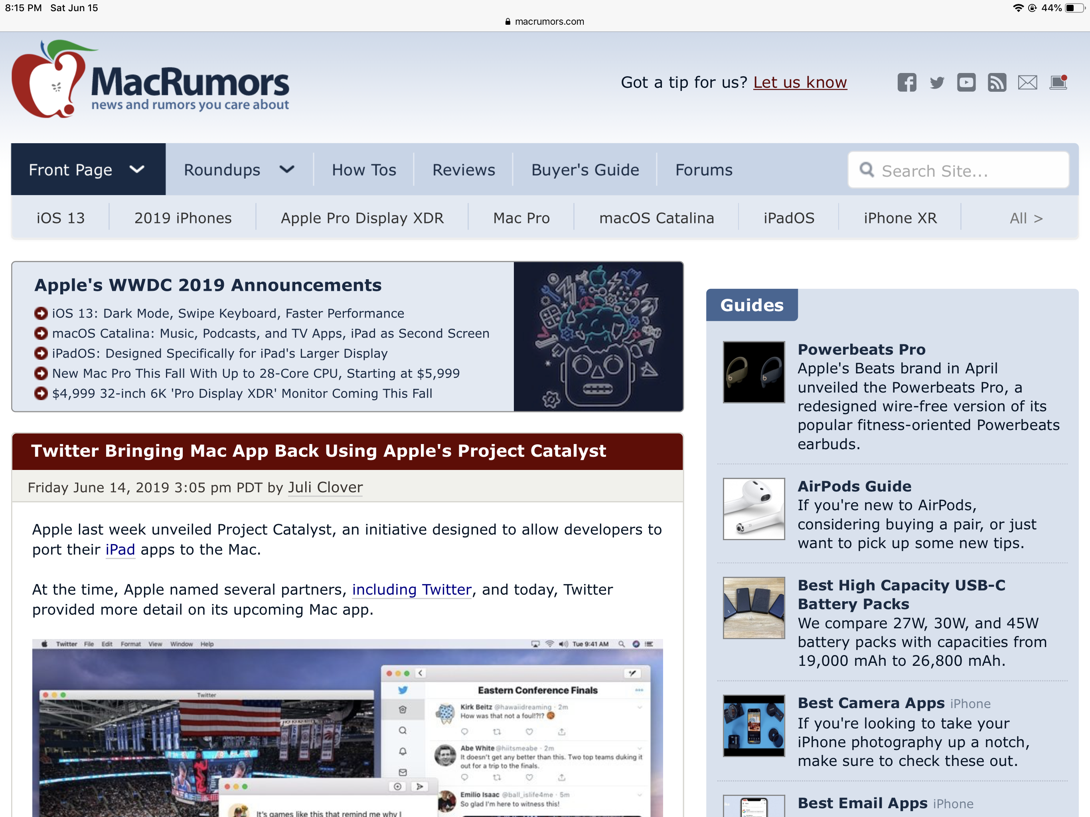Viewport: 1090px width, 817px height.
Task: Click the email envelope icon
Action: (1027, 82)
